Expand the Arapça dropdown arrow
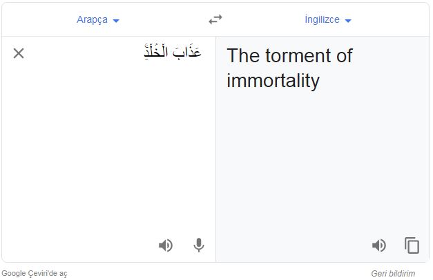433x280 pixels. tap(116, 21)
